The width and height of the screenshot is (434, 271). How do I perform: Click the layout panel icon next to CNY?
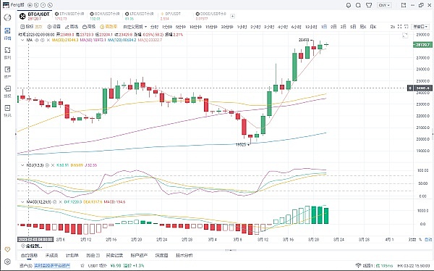coord(404,5)
